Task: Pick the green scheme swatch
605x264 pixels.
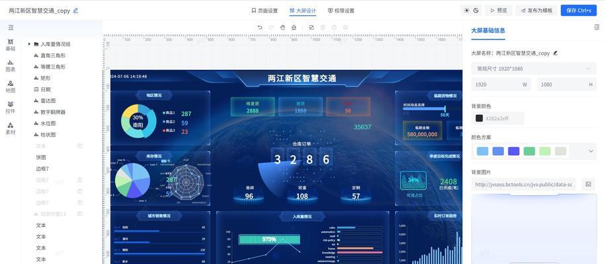Action: pos(530,151)
